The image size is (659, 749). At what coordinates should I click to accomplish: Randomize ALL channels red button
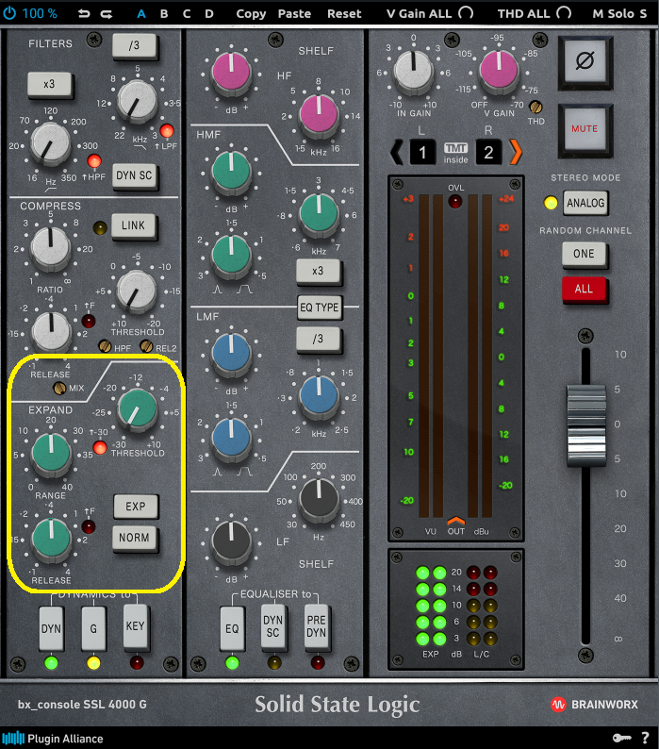pos(584,289)
